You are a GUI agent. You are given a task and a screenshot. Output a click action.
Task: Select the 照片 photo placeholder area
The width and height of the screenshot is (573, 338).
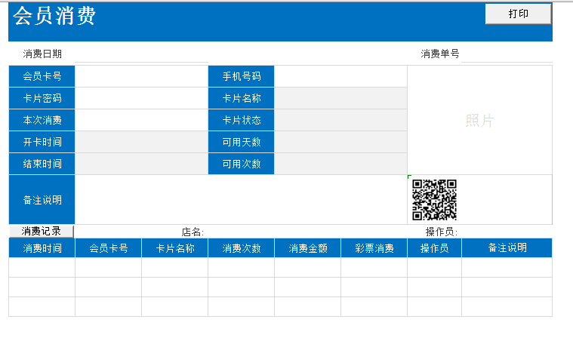[479, 121]
